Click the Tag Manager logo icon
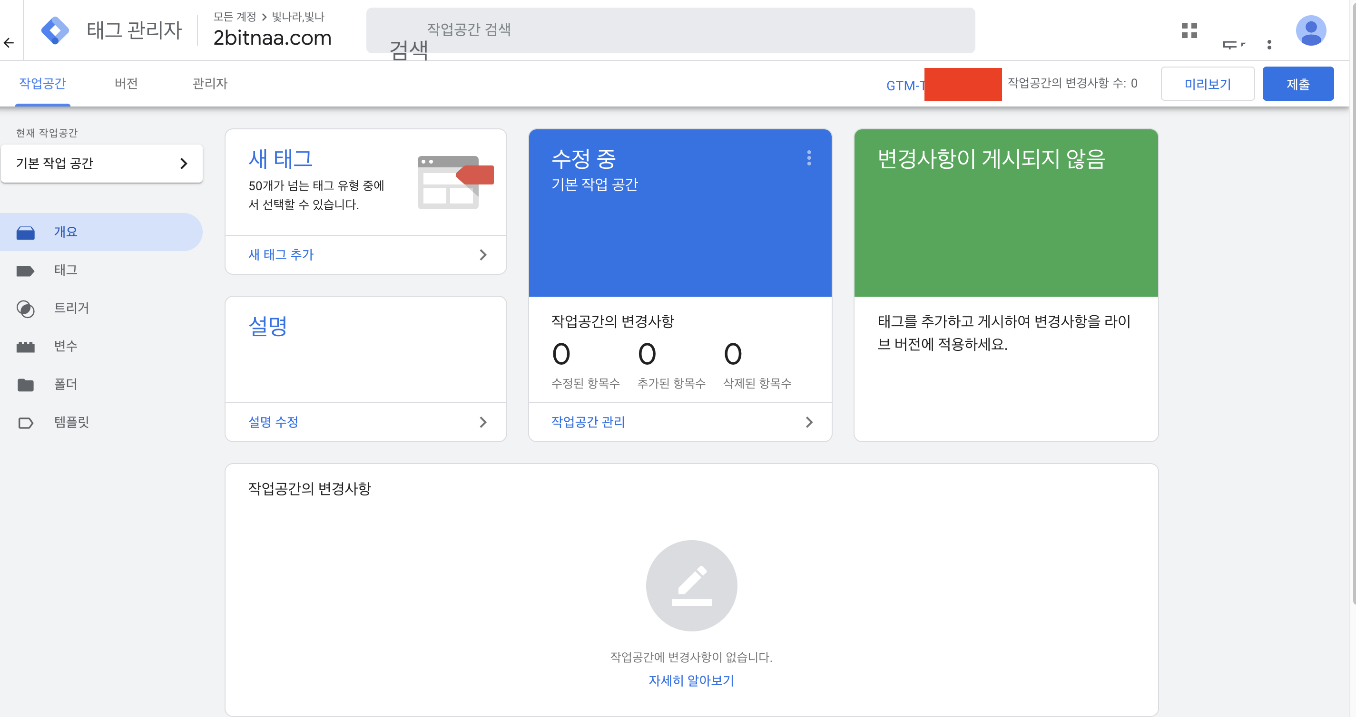 55,30
